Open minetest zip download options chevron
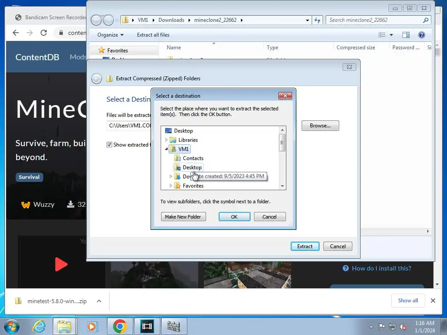This screenshot has width=447, height=335. click(x=99, y=301)
